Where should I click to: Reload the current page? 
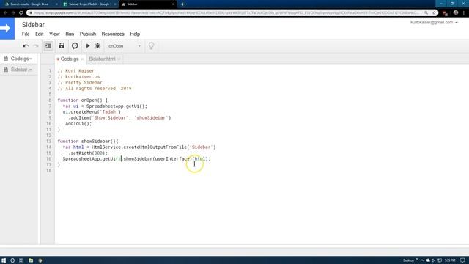(x=21, y=13)
